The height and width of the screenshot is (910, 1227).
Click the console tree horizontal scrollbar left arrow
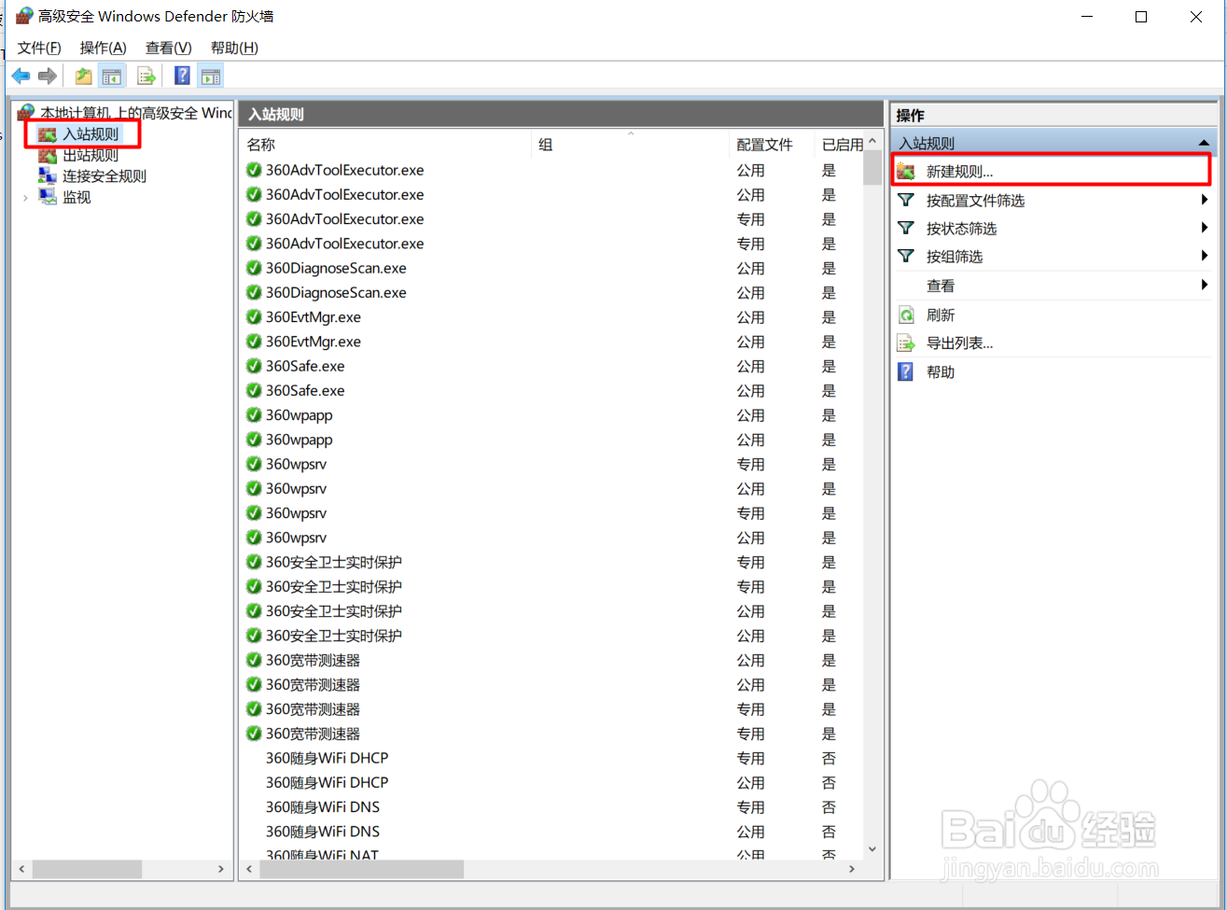[x=21, y=869]
